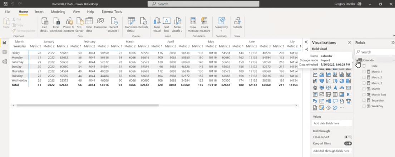
Task: Select the pie chart visualization
Action: click(x=335, y=81)
